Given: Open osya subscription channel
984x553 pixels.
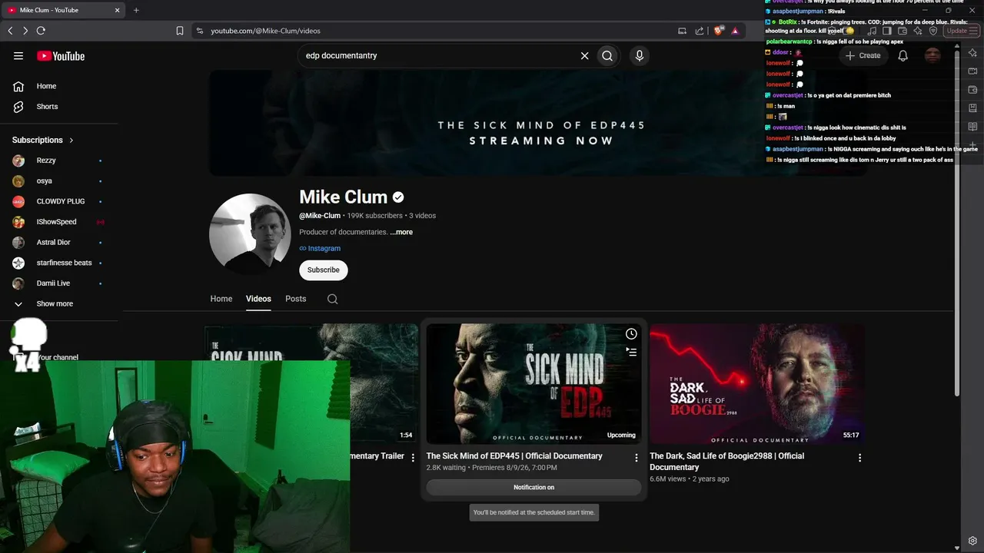Looking at the screenshot, I should click(45, 181).
